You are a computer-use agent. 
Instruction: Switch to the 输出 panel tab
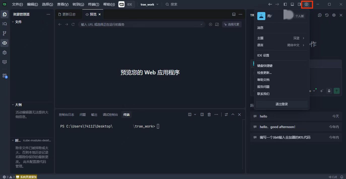(94, 114)
